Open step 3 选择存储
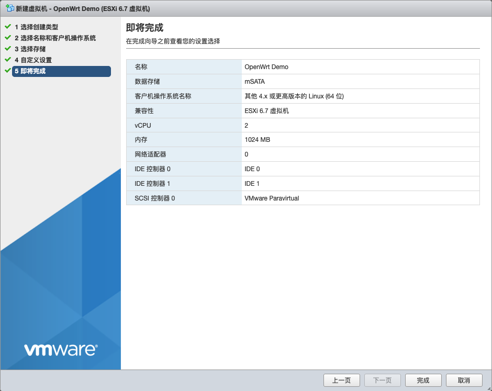This screenshot has width=492, height=391. 30,49
